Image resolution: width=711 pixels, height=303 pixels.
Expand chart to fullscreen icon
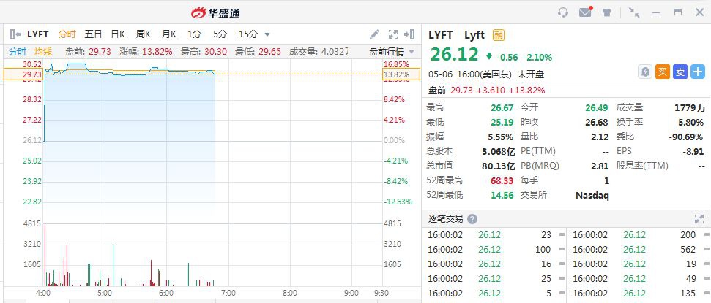392,34
